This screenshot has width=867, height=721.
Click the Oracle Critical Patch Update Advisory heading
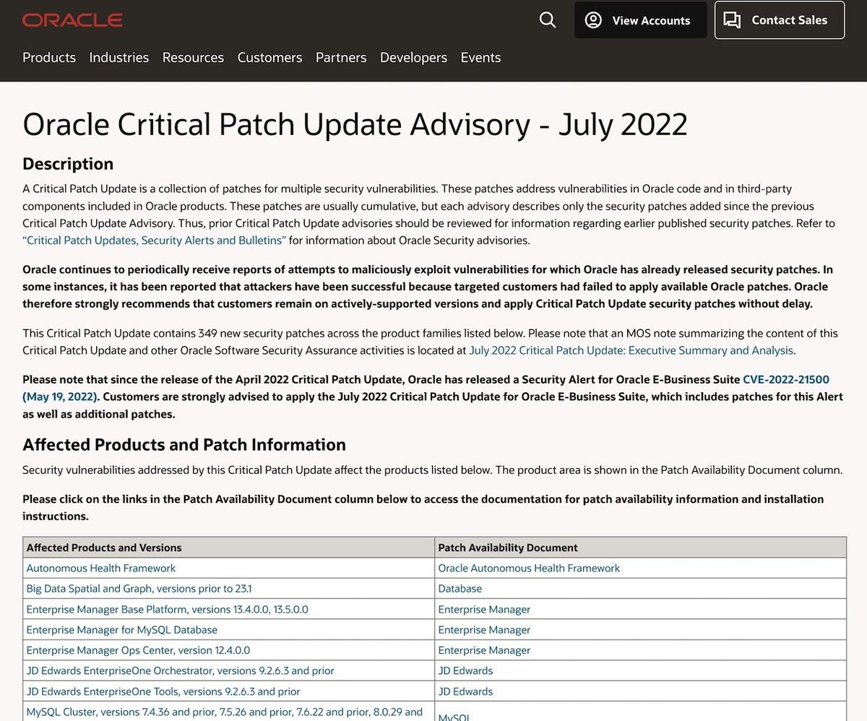355,124
